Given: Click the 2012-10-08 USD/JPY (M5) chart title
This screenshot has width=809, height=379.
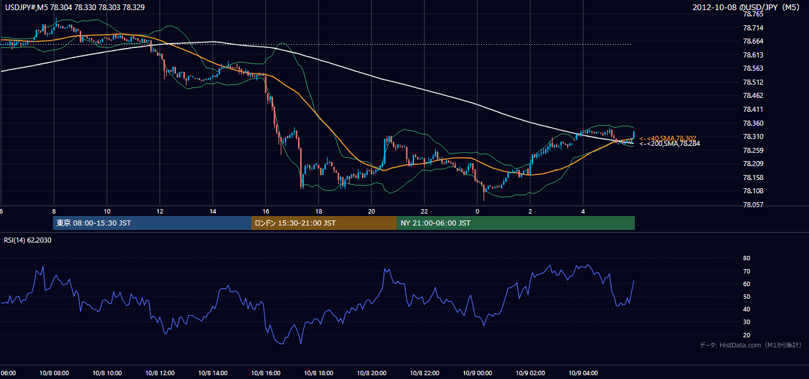Looking at the screenshot, I should 747,8.
